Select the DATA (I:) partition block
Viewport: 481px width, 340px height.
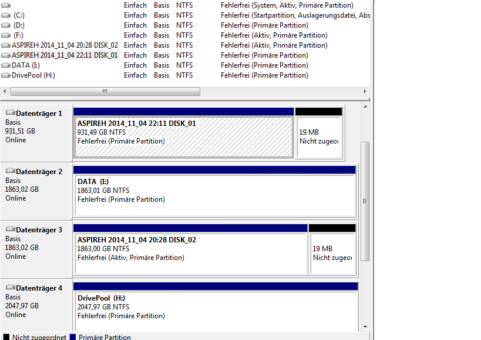(x=214, y=195)
